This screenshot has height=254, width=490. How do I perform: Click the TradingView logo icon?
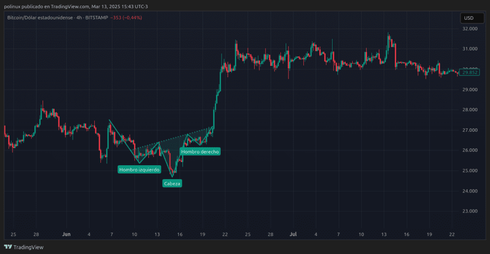(8, 247)
